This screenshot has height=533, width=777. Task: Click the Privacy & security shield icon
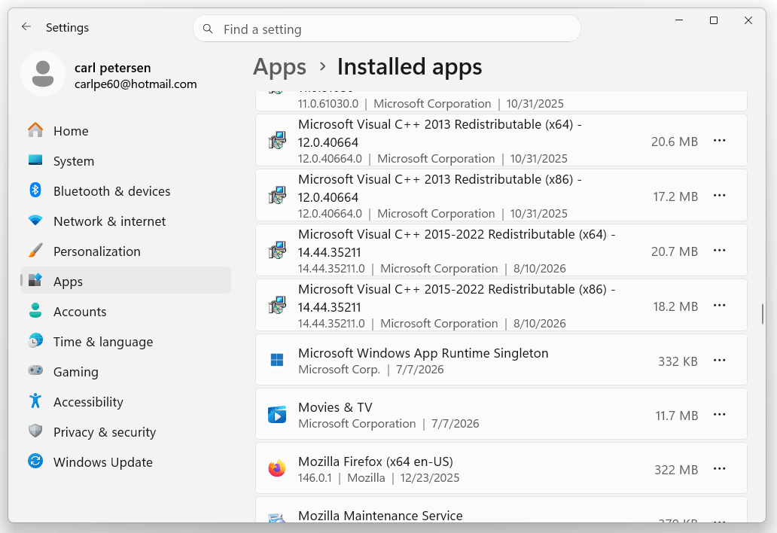pos(35,431)
